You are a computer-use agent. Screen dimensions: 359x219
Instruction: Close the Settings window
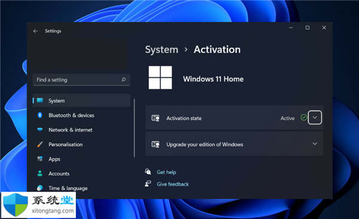coord(324,28)
